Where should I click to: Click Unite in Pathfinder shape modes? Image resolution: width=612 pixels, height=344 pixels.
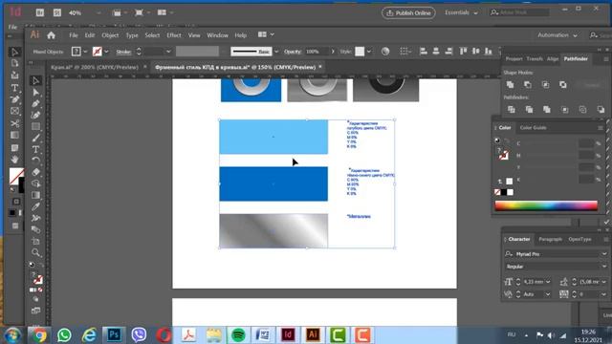(x=510, y=85)
